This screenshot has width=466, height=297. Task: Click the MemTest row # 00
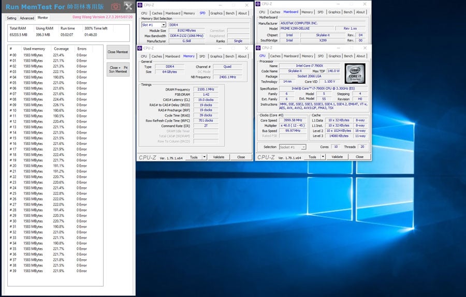tap(55, 55)
